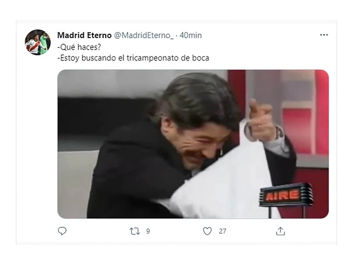
Task: View the retweet count of 9
Action: coord(148,231)
